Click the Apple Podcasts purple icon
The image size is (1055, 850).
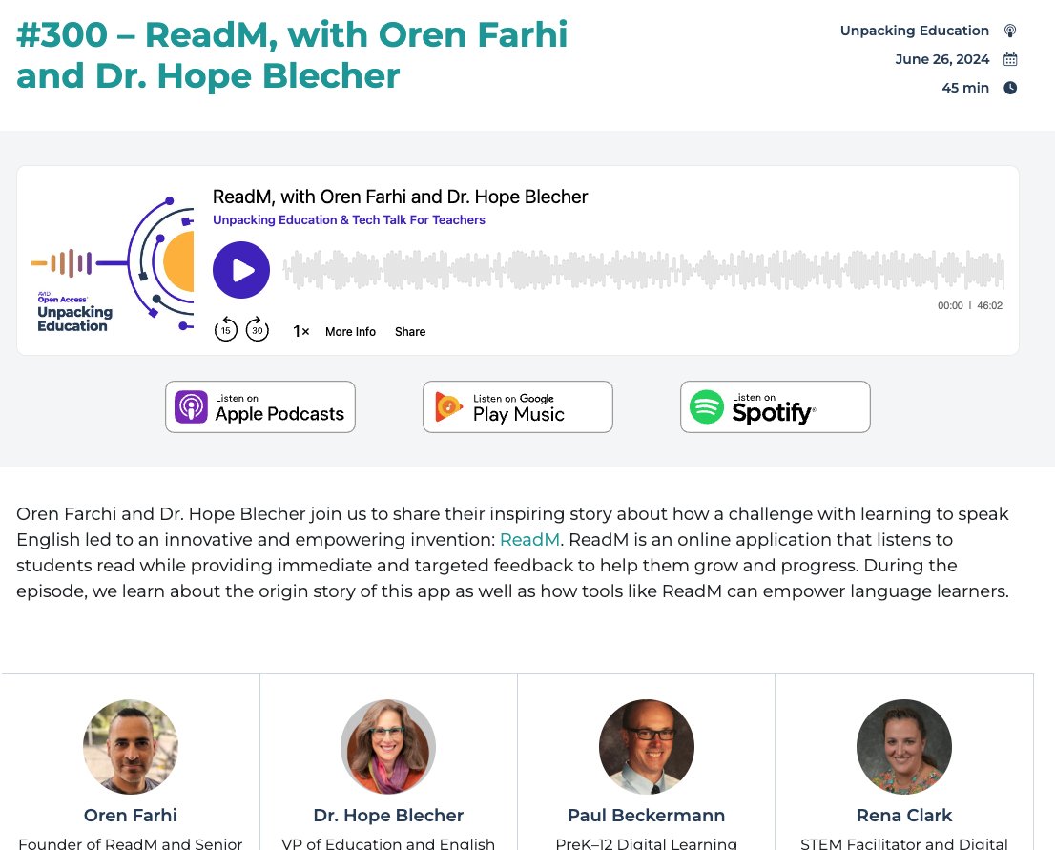point(191,407)
